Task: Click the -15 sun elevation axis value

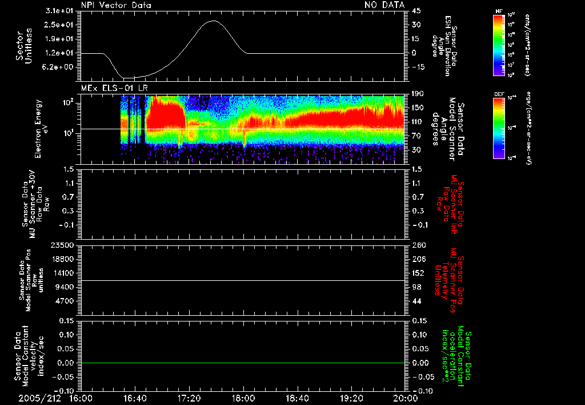Action: (x=418, y=67)
